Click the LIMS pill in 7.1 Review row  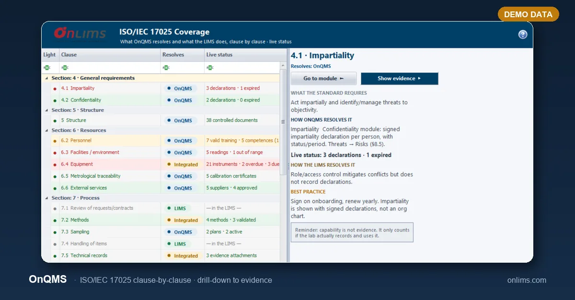coord(176,208)
